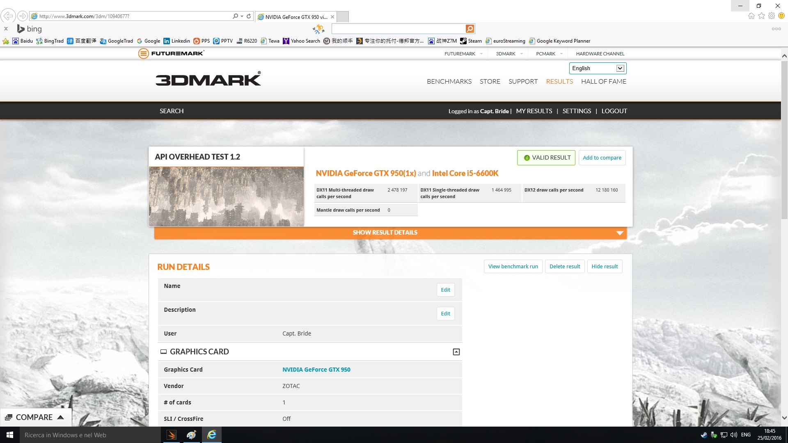Close the Bing toolbar with X

click(x=6, y=29)
